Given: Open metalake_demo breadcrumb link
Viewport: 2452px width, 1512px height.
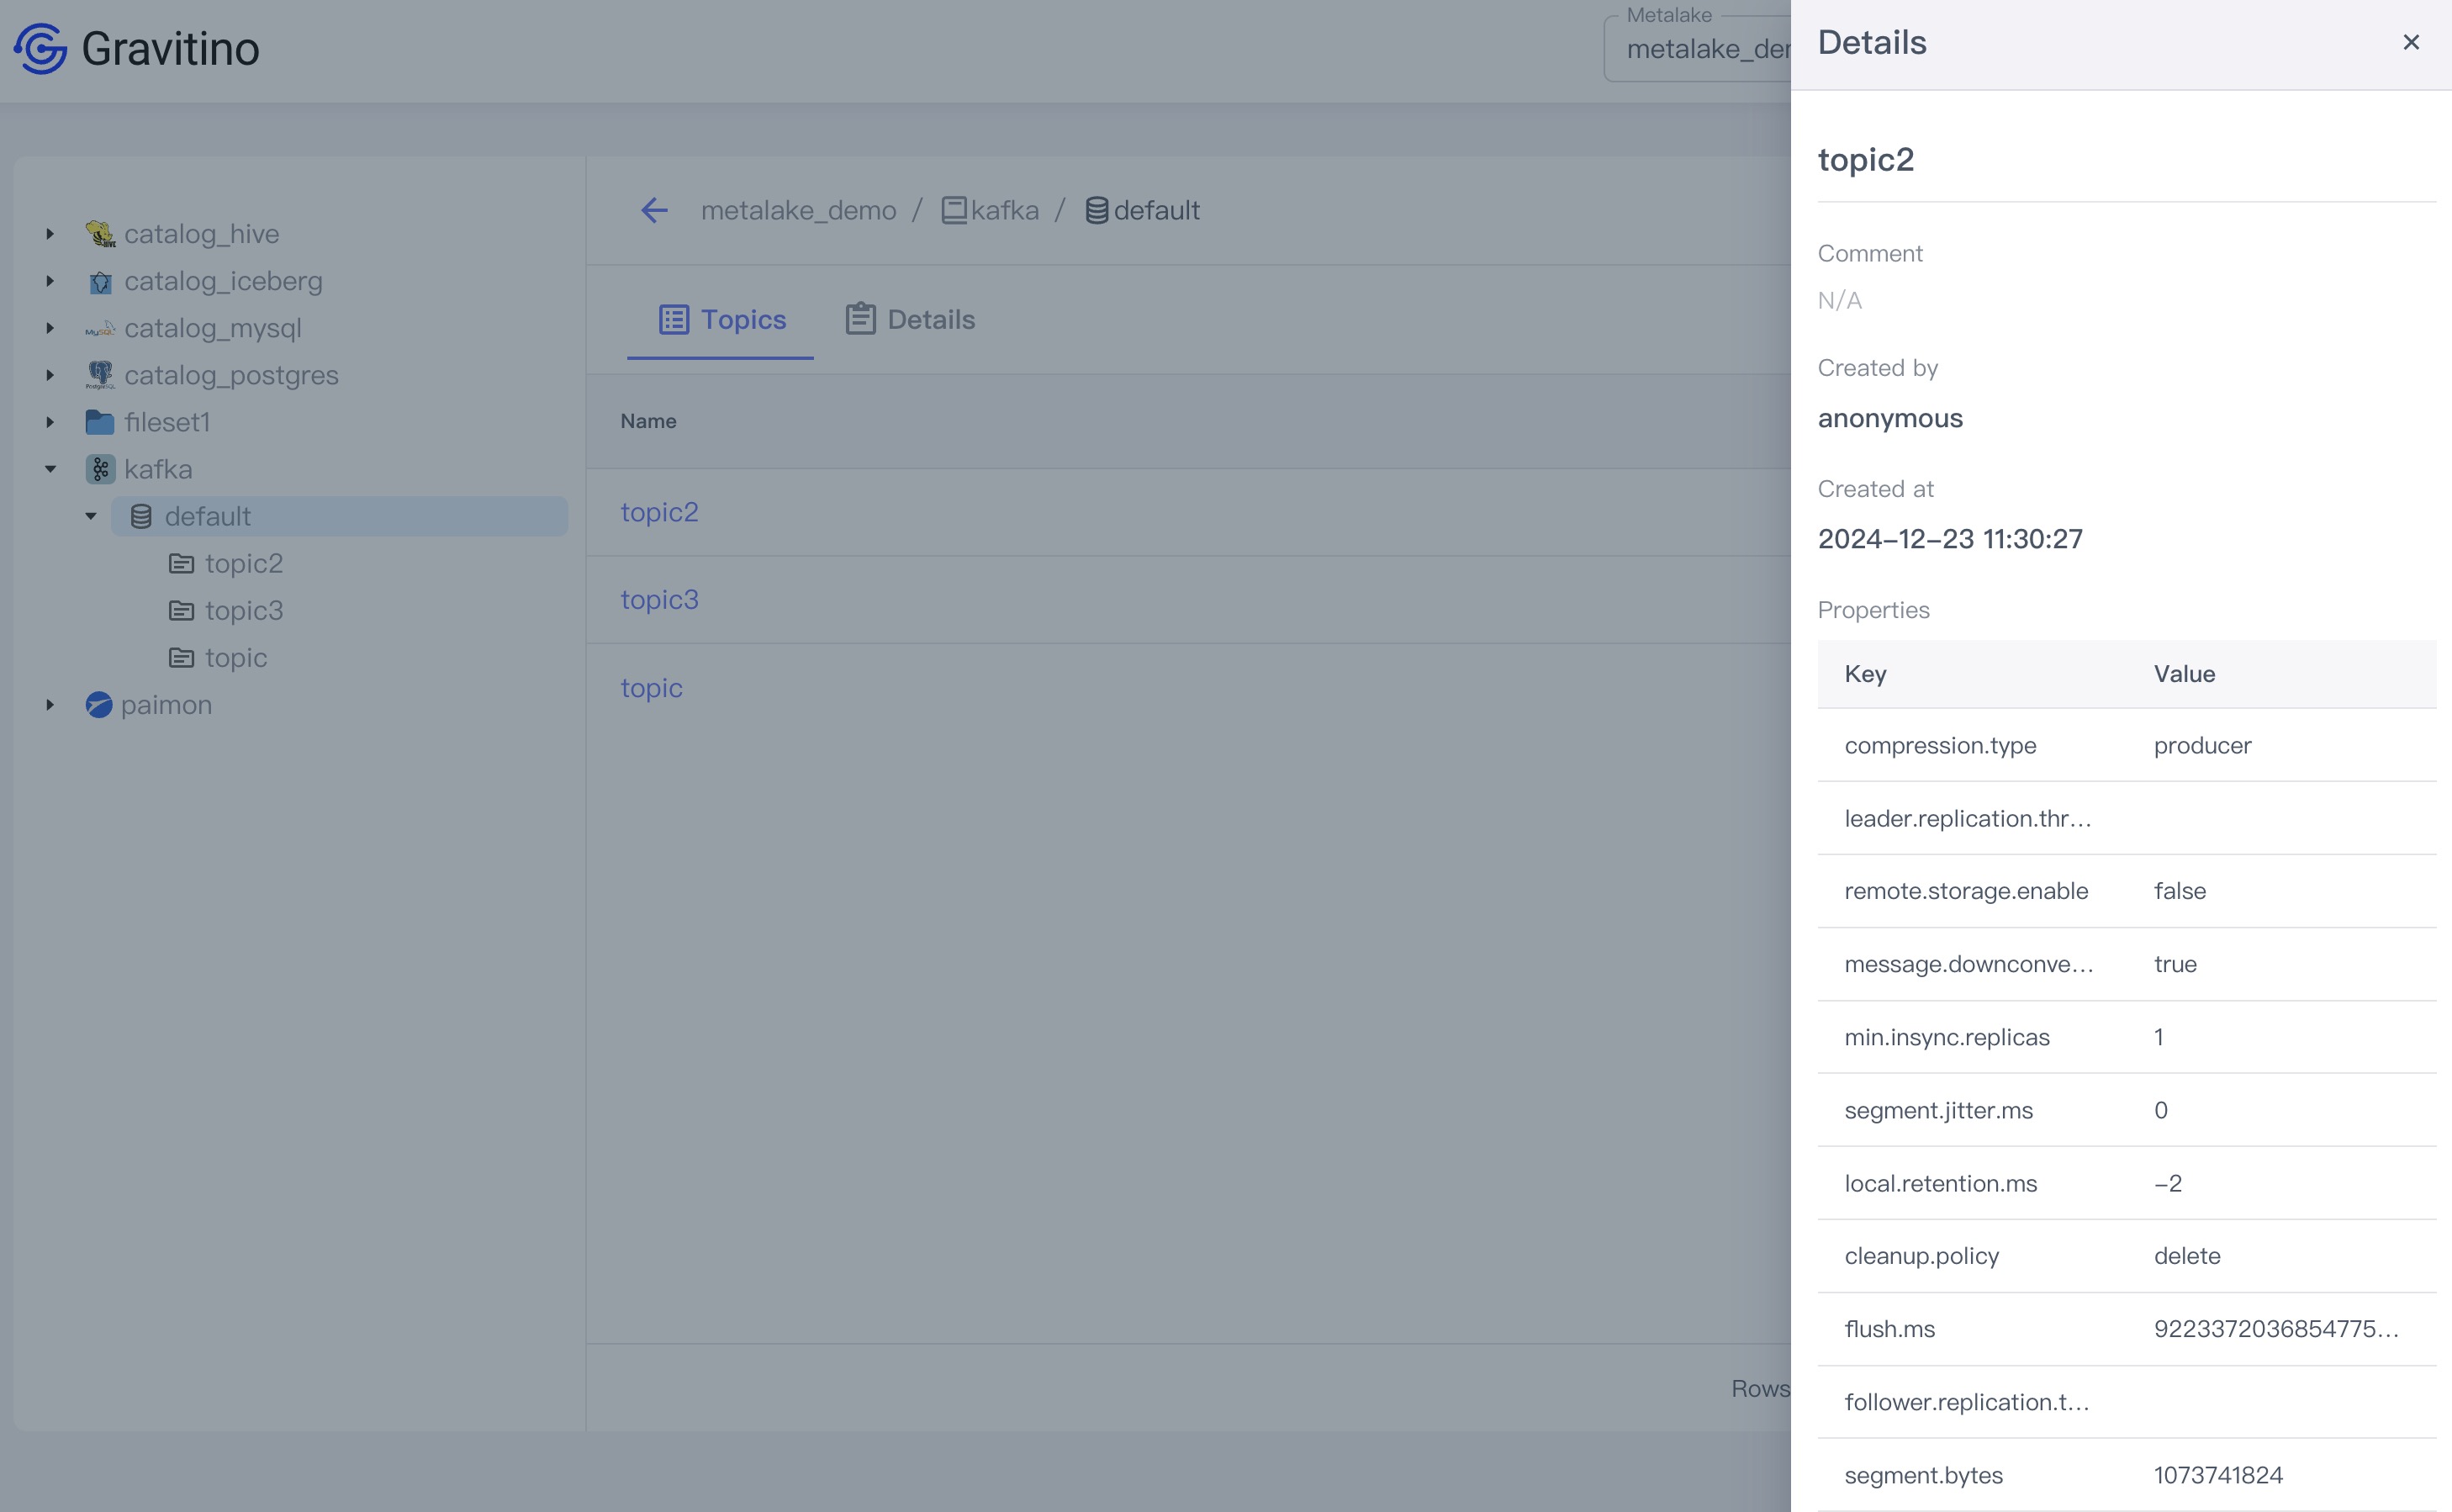Looking at the screenshot, I should (x=798, y=210).
